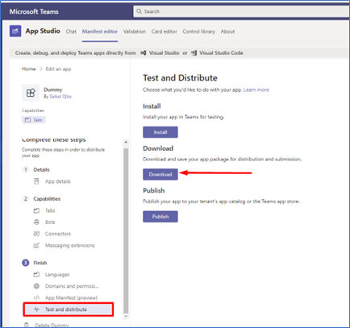
Task: Click the step 1 Details number circle
Action: point(26,169)
